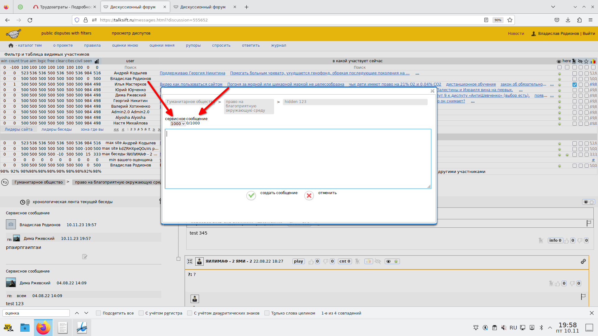The width and height of the screenshot is (598, 336).
Task: Click the chain link icon on ЯИЛИМАФ message
Action: point(583,261)
